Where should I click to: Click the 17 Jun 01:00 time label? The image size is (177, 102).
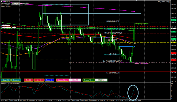point(48,101)
